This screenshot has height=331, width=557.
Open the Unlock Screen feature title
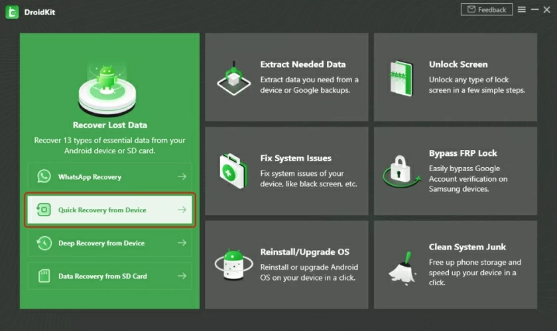458,64
